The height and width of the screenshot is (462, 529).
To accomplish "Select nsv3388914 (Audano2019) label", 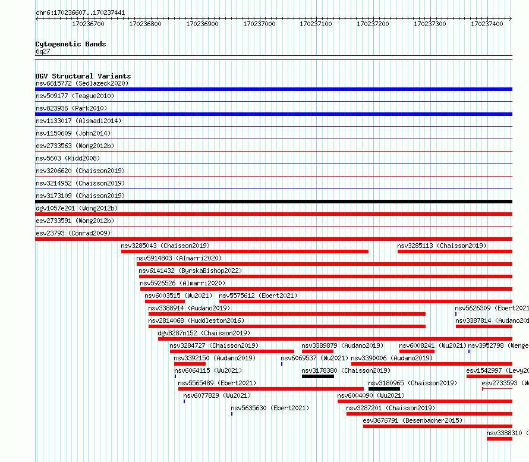I will coord(189,308).
